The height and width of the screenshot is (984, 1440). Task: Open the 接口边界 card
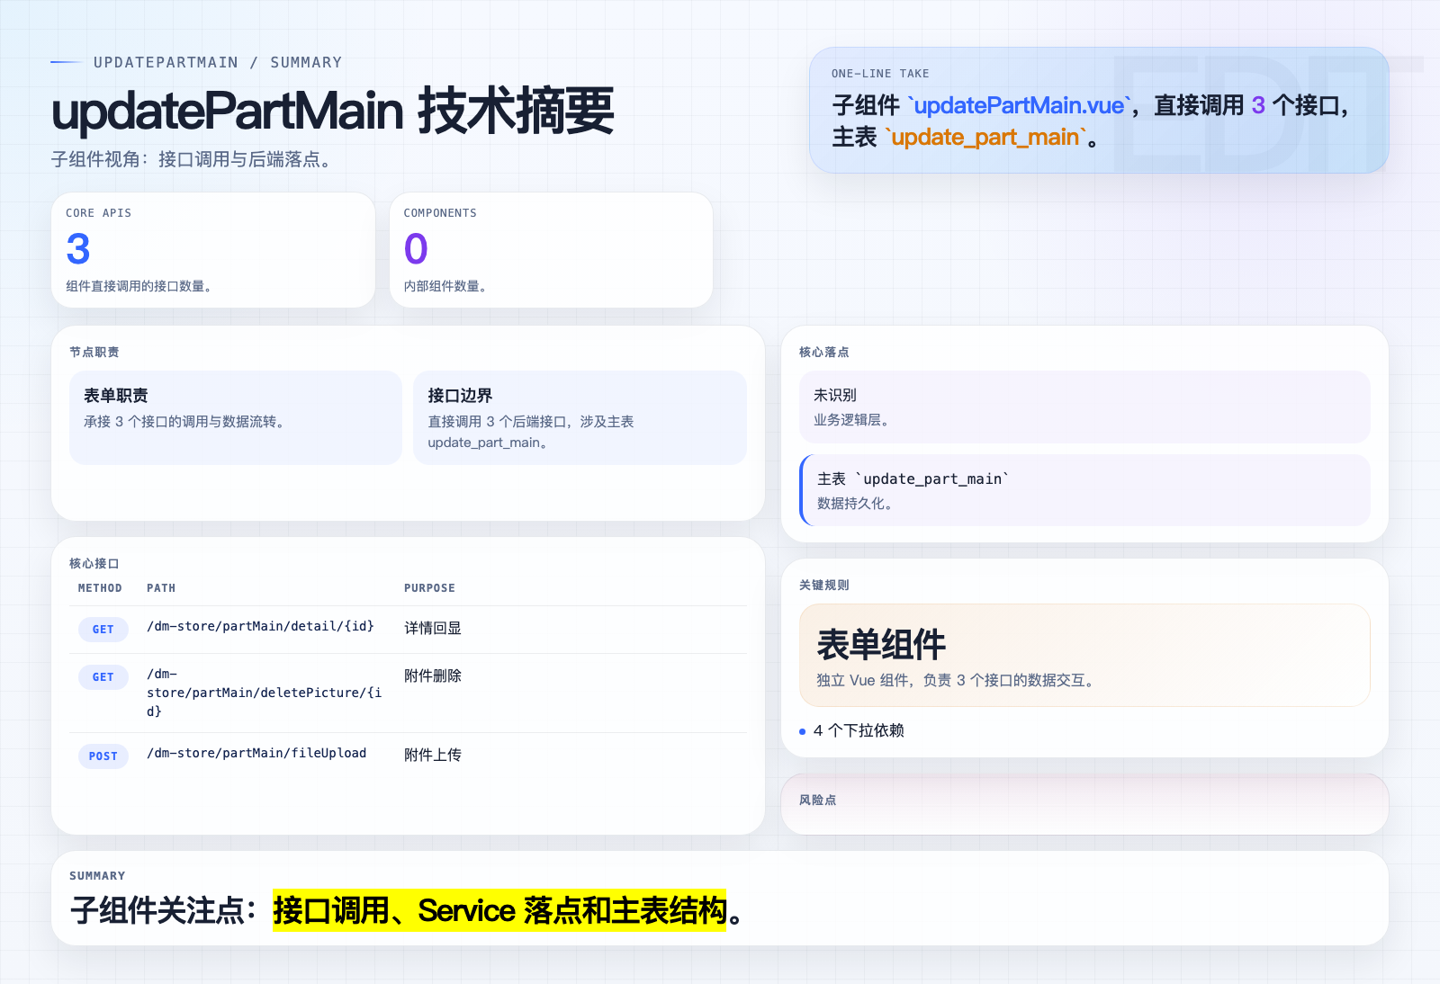pyautogui.click(x=580, y=417)
